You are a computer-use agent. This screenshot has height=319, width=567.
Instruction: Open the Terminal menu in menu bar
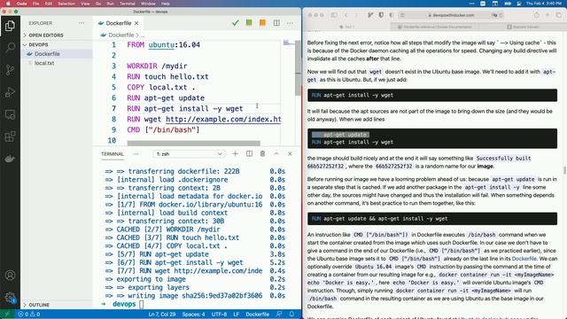[128, 4]
